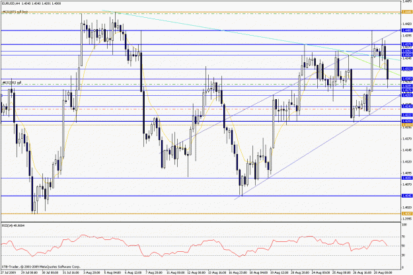
Task: Click the 27 Jul 2009 date label
Action: click(x=9, y=272)
